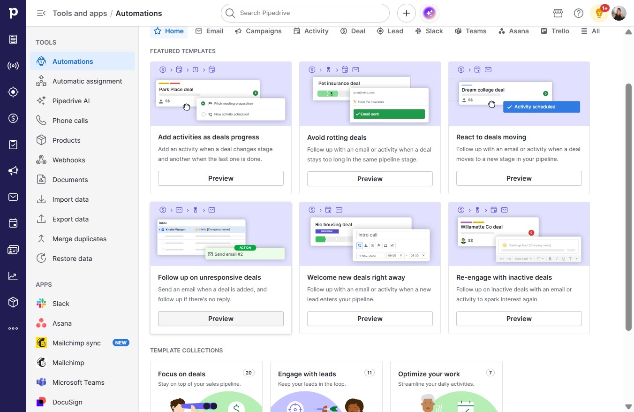Open the Deals dollar icon in the left rail
Viewport: 634px width, 412px height.
pos(13,118)
